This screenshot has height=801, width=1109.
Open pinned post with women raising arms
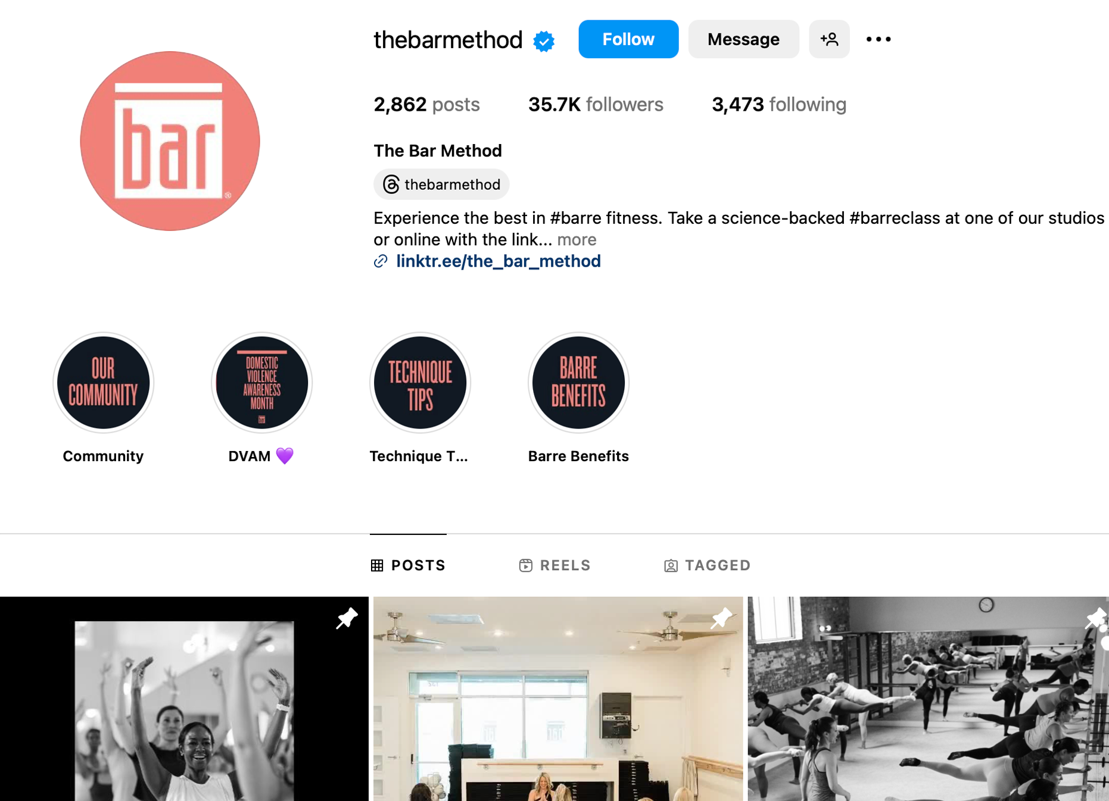[x=184, y=699]
